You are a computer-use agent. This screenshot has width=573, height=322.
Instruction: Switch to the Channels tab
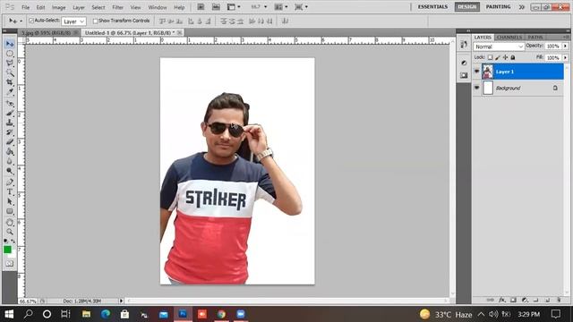point(509,38)
